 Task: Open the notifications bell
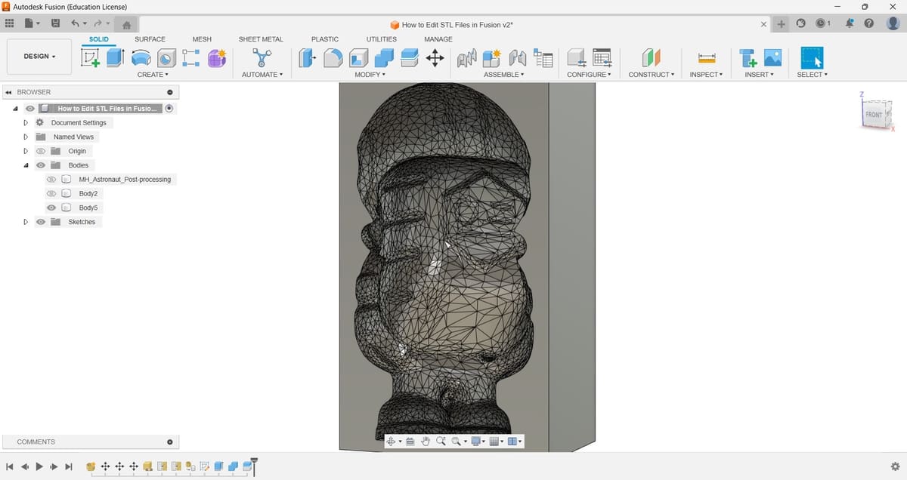point(849,24)
